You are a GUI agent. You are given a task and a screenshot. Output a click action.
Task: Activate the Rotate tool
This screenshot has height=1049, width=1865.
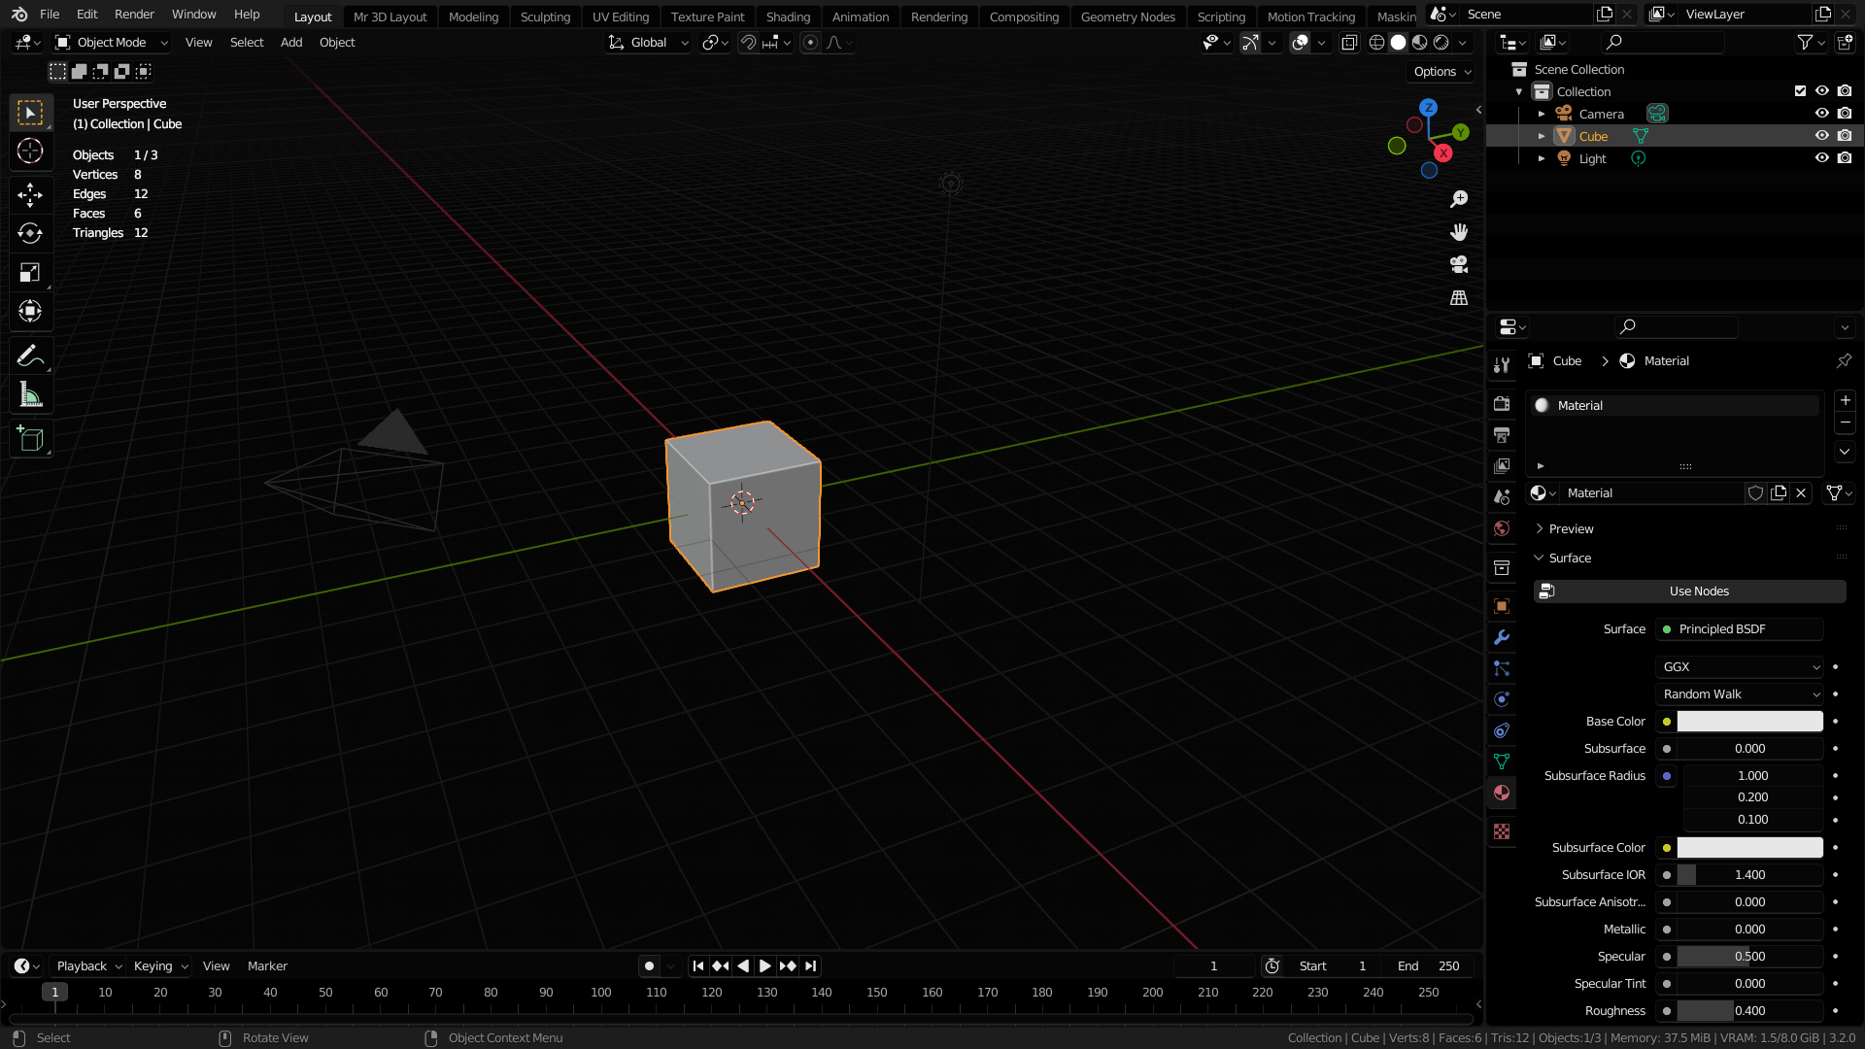[30, 233]
